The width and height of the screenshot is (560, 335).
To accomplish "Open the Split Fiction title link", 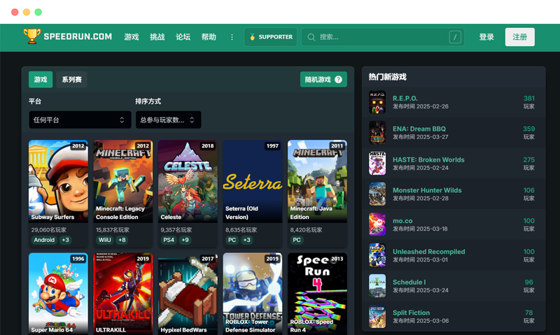I will pos(411,313).
